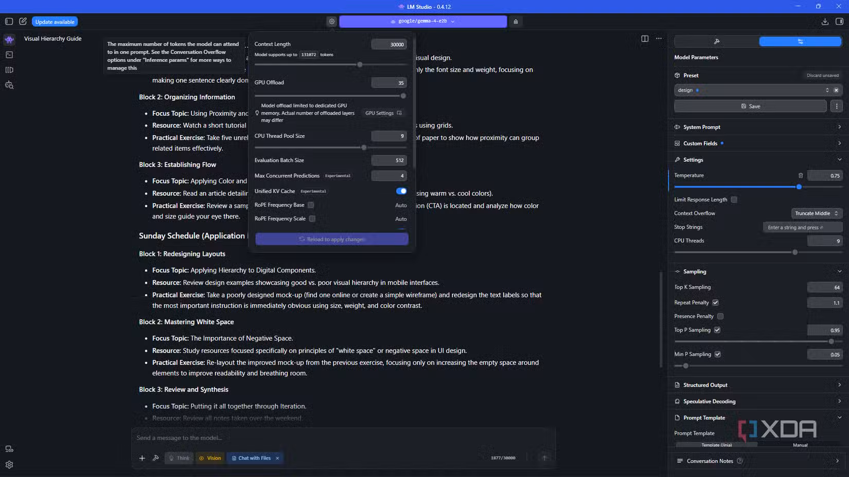This screenshot has width=849, height=477.
Task: Click the Context Length slider handle
Action: click(360, 65)
